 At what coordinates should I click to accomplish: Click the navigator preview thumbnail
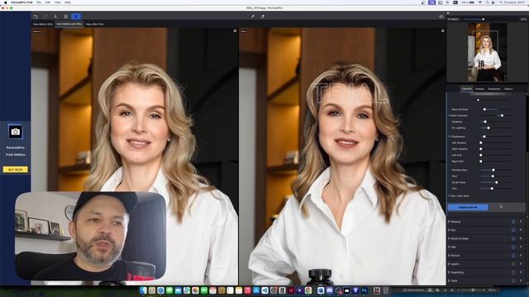[x=487, y=52]
